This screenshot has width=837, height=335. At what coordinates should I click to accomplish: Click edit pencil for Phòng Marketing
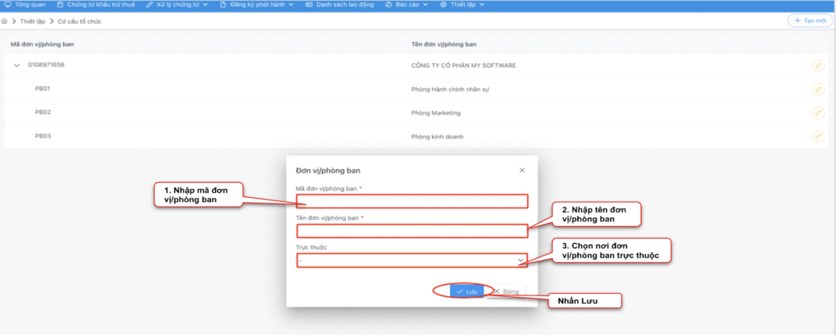click(x=818, y=113)
